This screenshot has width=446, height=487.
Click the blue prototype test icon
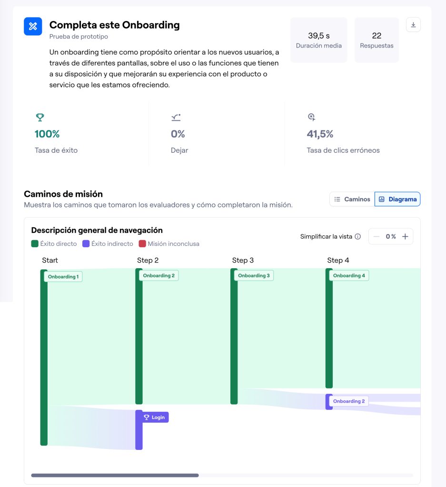tap(33, 26)
